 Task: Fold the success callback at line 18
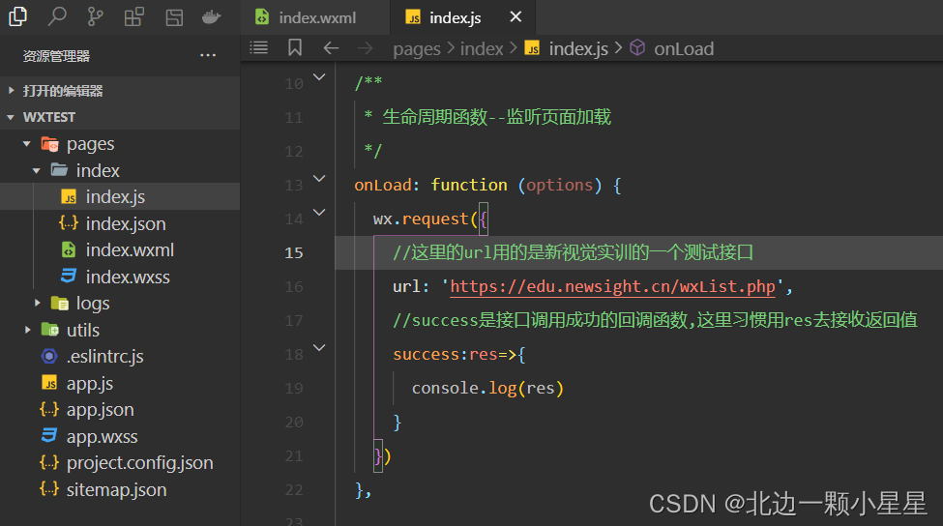(x=319, y=347)
